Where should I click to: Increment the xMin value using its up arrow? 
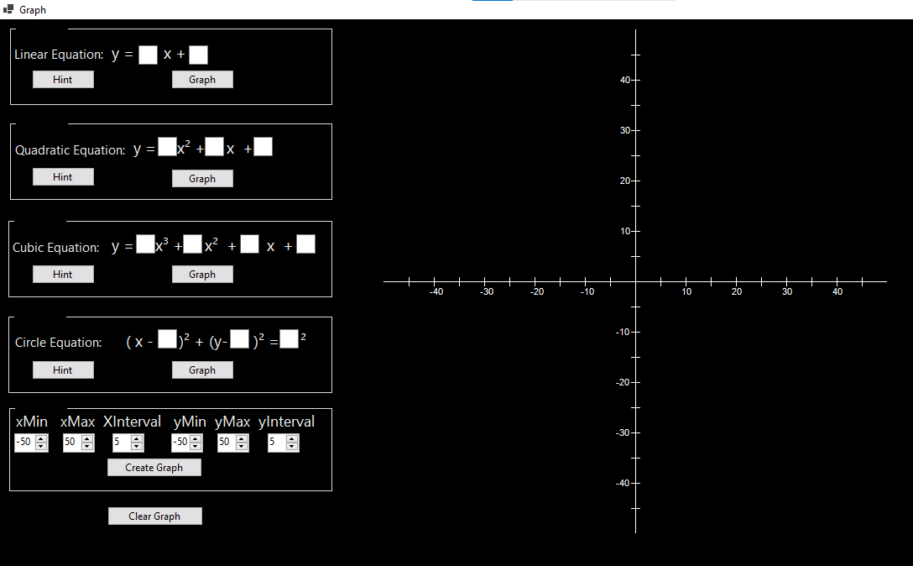42,438
